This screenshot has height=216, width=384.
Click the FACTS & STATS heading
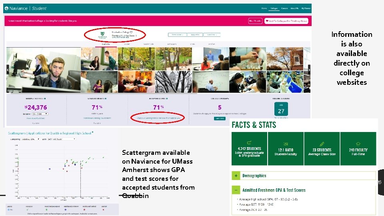tap(254, 125)
